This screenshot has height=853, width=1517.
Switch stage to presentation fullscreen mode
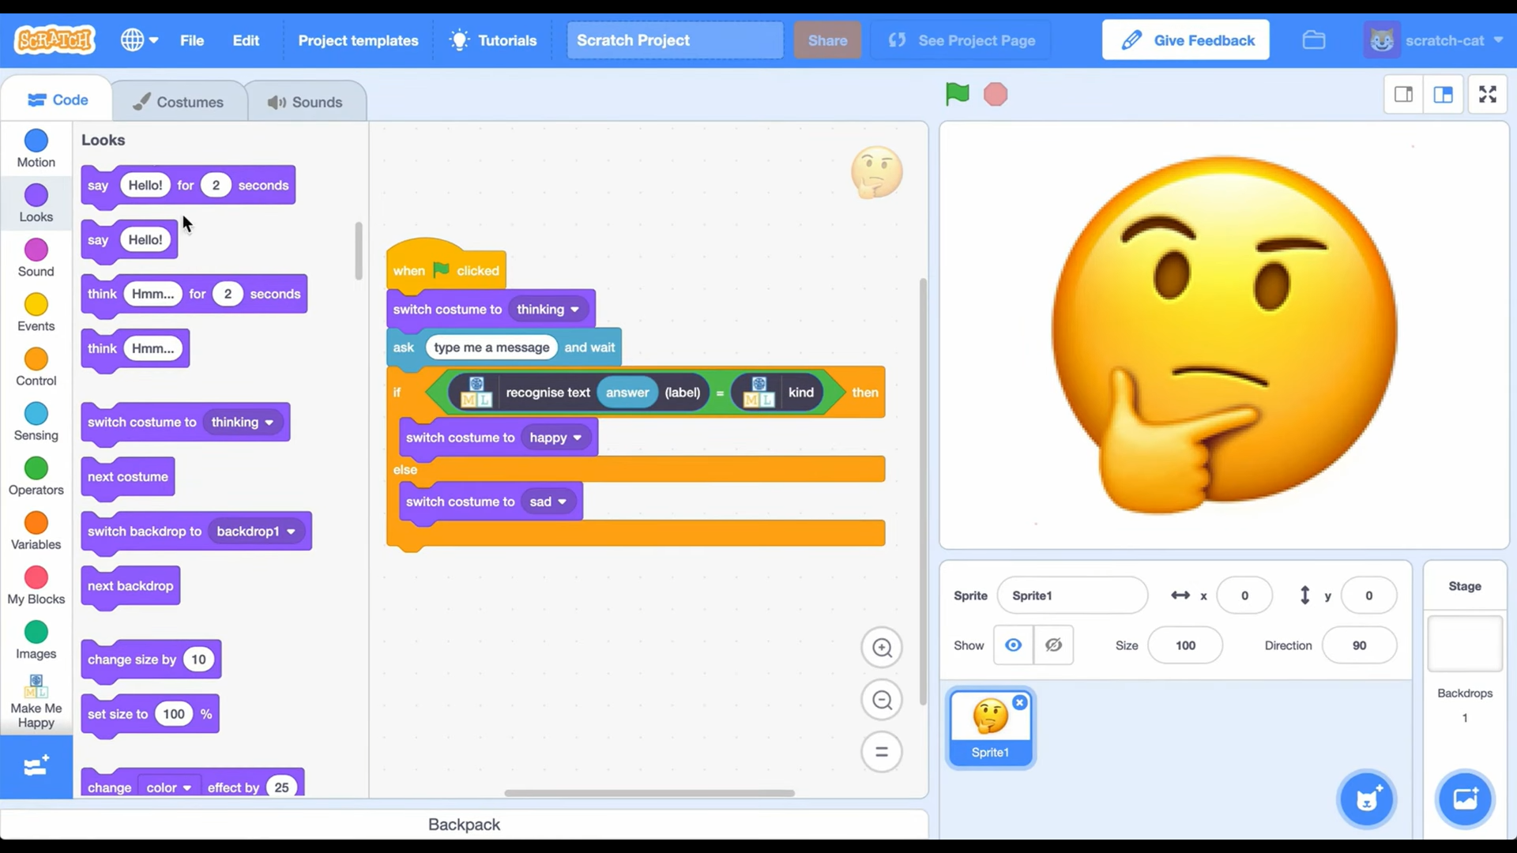pos(1488,94)
